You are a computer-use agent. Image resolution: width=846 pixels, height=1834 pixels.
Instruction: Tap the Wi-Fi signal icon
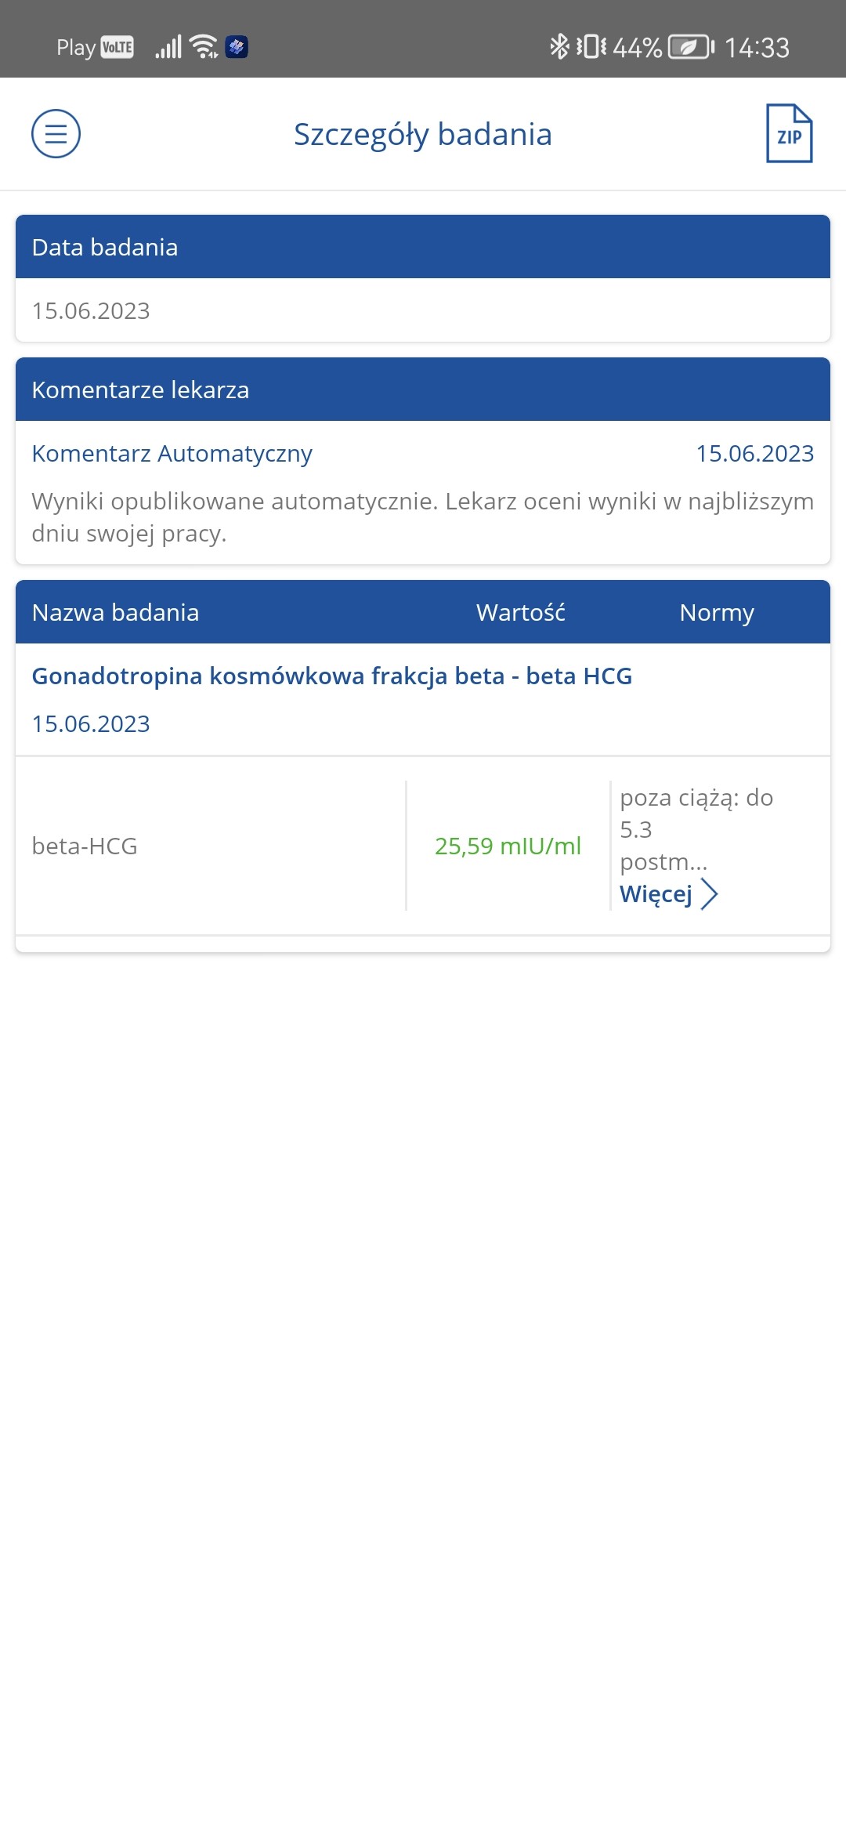[204, 47]
